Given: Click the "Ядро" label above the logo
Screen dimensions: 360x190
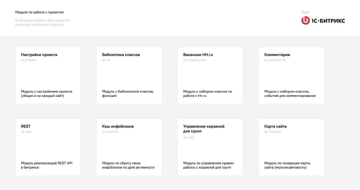Looking at the screenshot, I should (x=305, y=12).
